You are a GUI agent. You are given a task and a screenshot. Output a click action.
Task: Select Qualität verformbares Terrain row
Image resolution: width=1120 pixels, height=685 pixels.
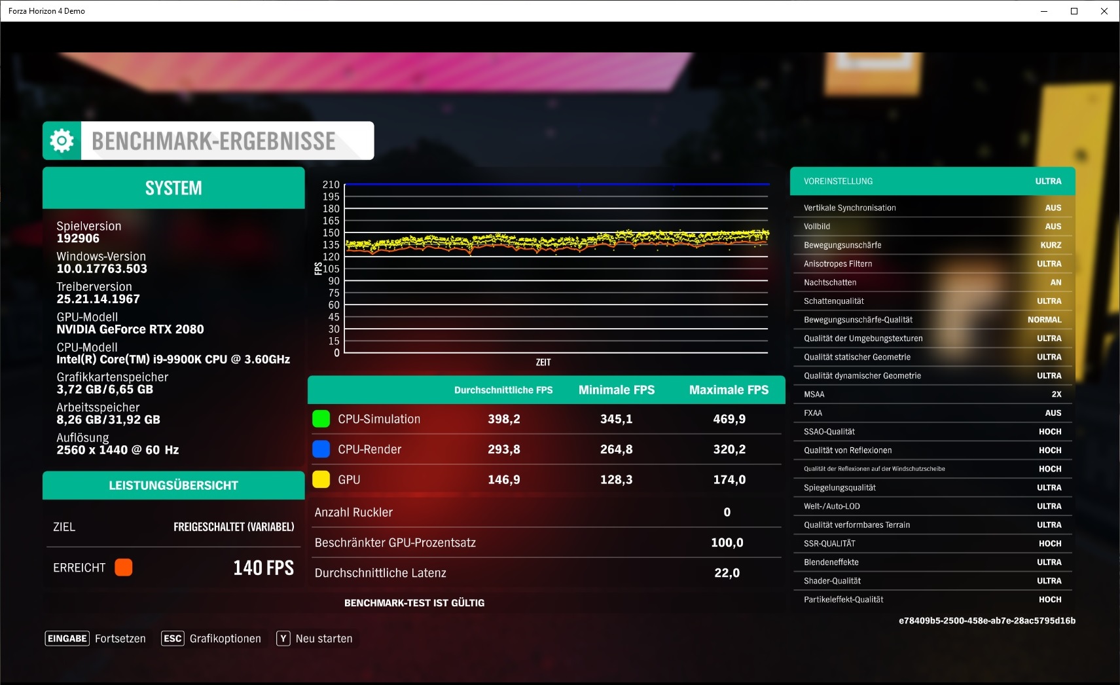[932, 525]
